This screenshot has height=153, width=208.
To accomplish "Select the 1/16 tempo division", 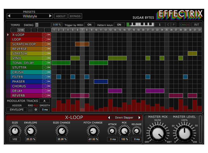I will 21,30.
